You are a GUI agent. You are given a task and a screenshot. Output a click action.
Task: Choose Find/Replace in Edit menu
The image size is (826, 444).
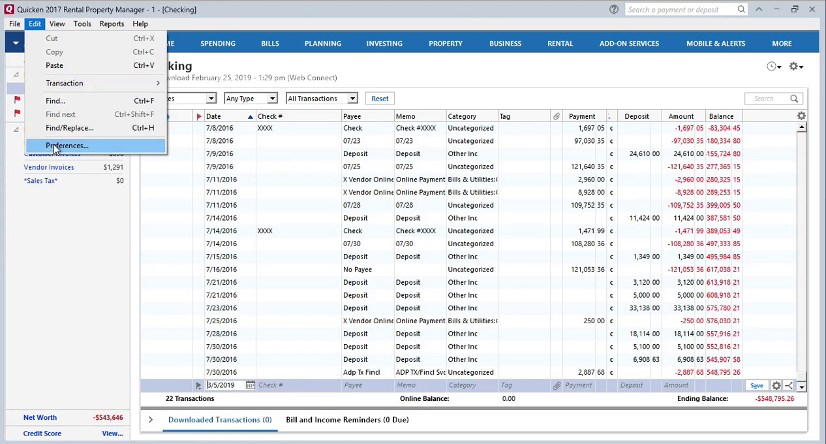(x=96, y=128)
